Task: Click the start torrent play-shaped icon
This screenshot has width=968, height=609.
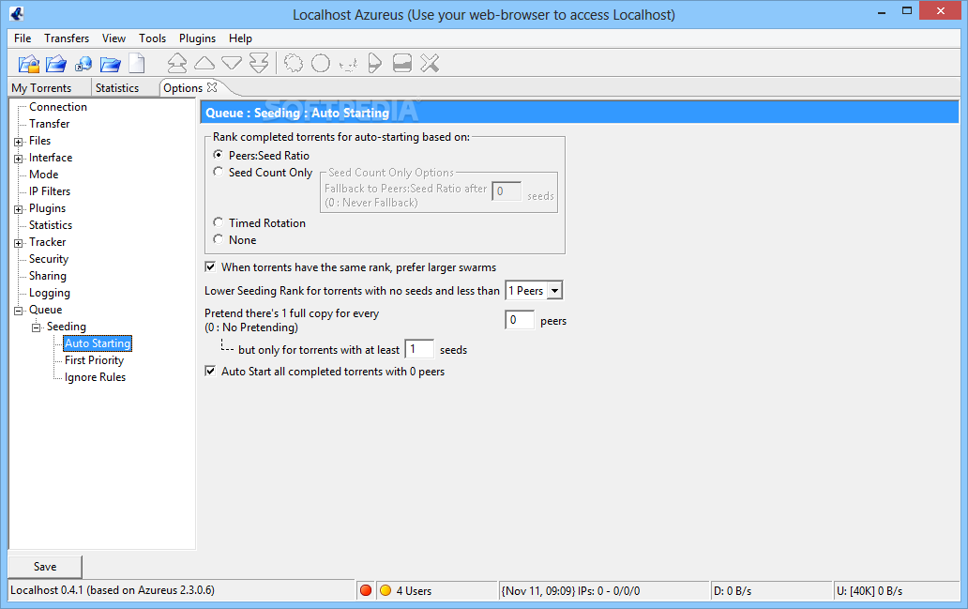Action: point(375,63)
